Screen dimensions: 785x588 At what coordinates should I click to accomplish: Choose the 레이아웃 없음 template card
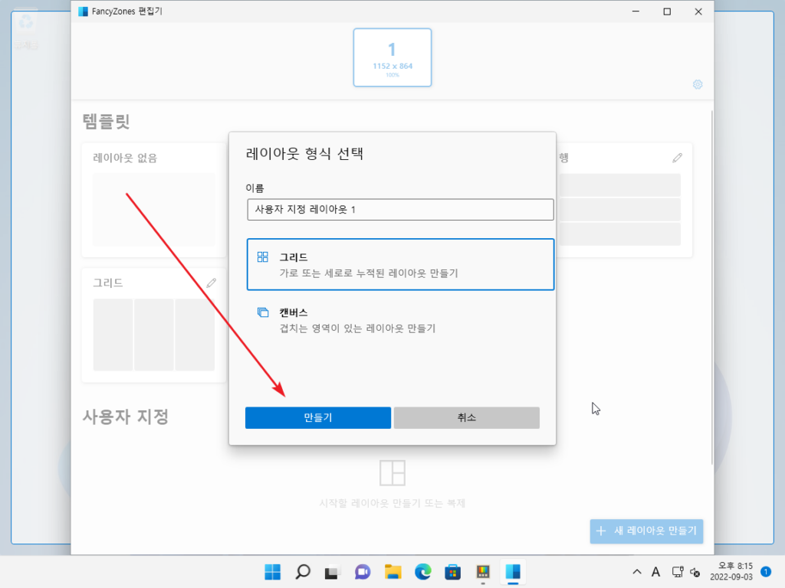click(x=153, y=201)
